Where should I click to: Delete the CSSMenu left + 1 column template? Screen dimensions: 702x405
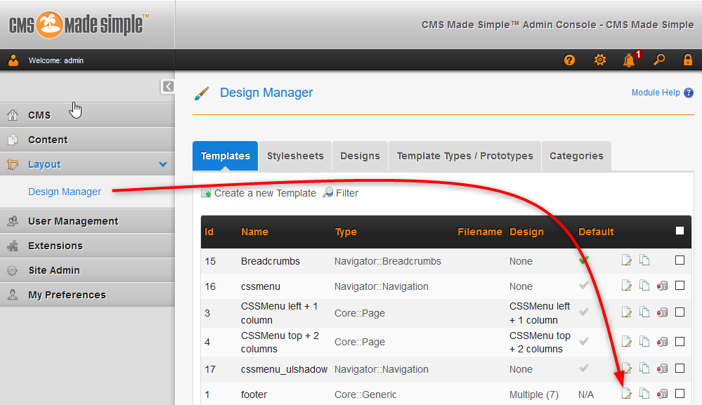pos(662,313)
